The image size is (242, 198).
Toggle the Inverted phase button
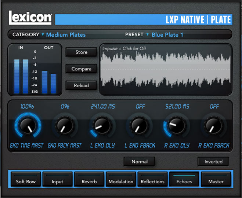click(213, 161)
